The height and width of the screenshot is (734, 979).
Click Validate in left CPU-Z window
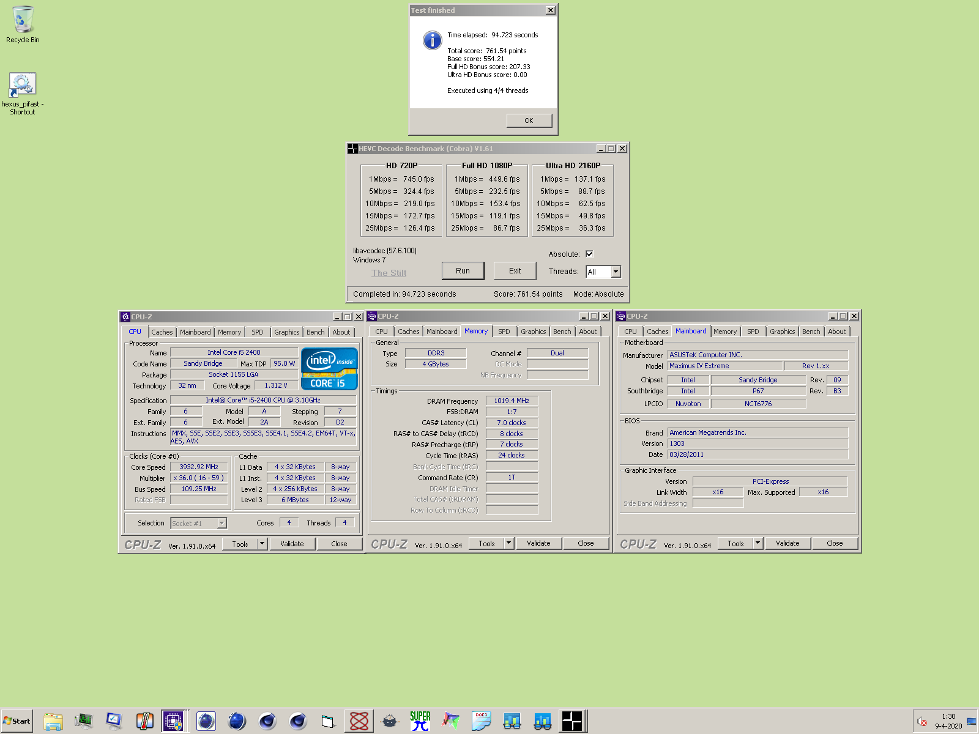[292, 544]
